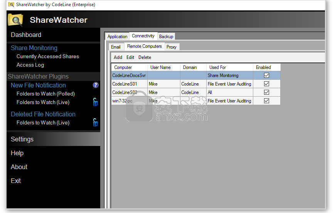Image resolution: width=335 pixels, height=213 pixels.
Task: Click Delete in the computers toolbar
Action: tap(145, 57)
